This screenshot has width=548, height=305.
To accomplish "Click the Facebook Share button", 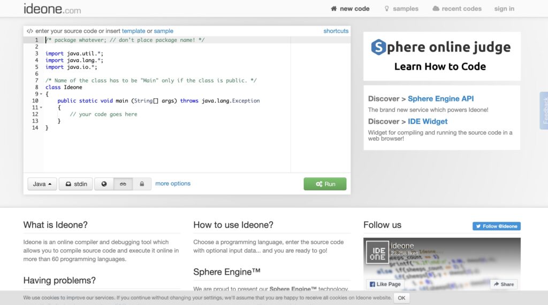I will 504,284.
